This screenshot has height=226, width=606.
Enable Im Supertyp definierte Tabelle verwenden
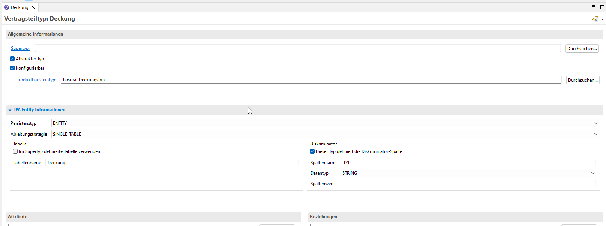pyautogui.click(x=15, y=151)
